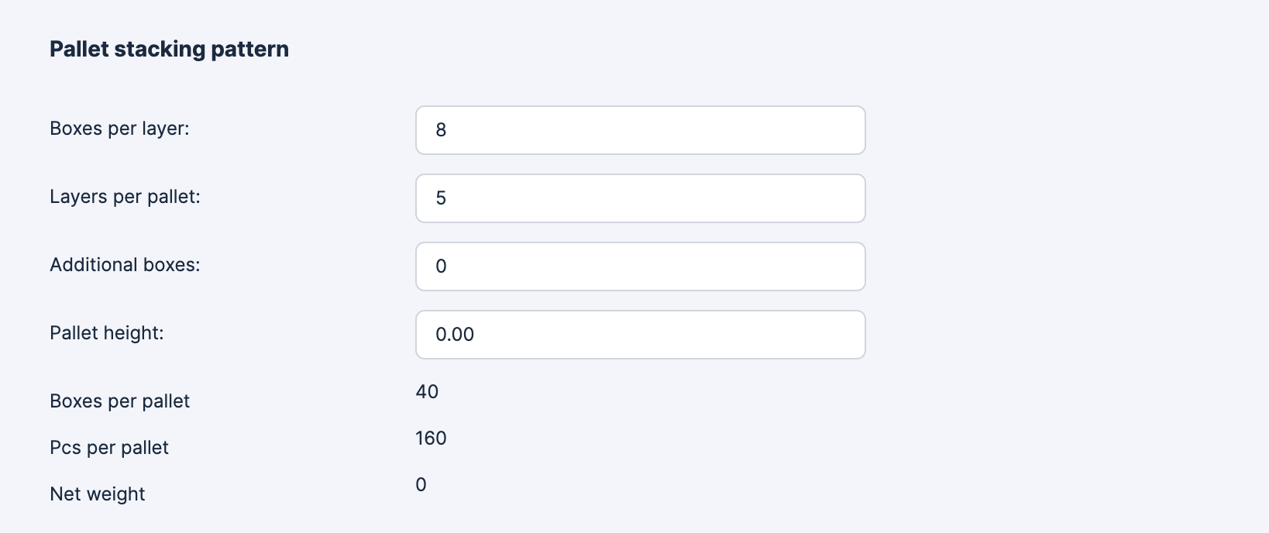The height and width of the screenshot is (533, 1269).
Task: Click the number 8 in the first field
Action: pos(441,130)
